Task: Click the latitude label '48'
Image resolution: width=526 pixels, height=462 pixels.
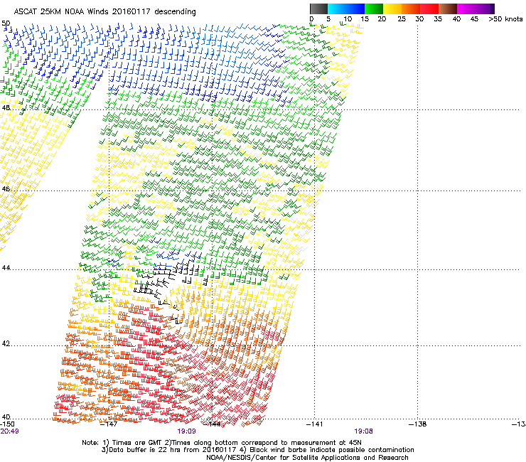Action: pos(6,108)
